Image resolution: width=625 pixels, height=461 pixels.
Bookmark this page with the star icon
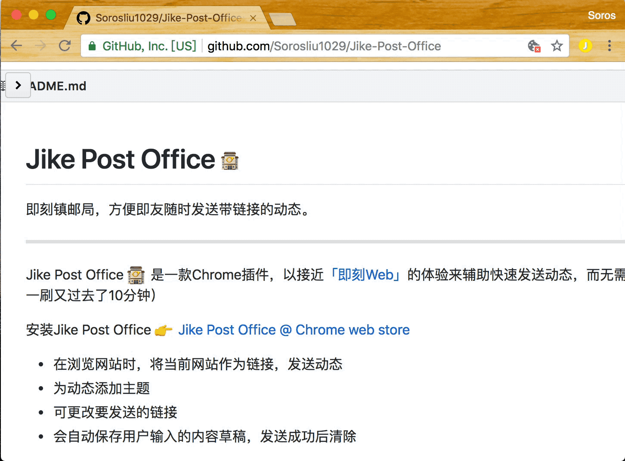click(557, 46)
